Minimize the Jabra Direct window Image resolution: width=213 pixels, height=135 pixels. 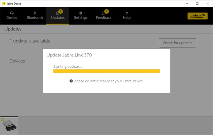point(187,4)
